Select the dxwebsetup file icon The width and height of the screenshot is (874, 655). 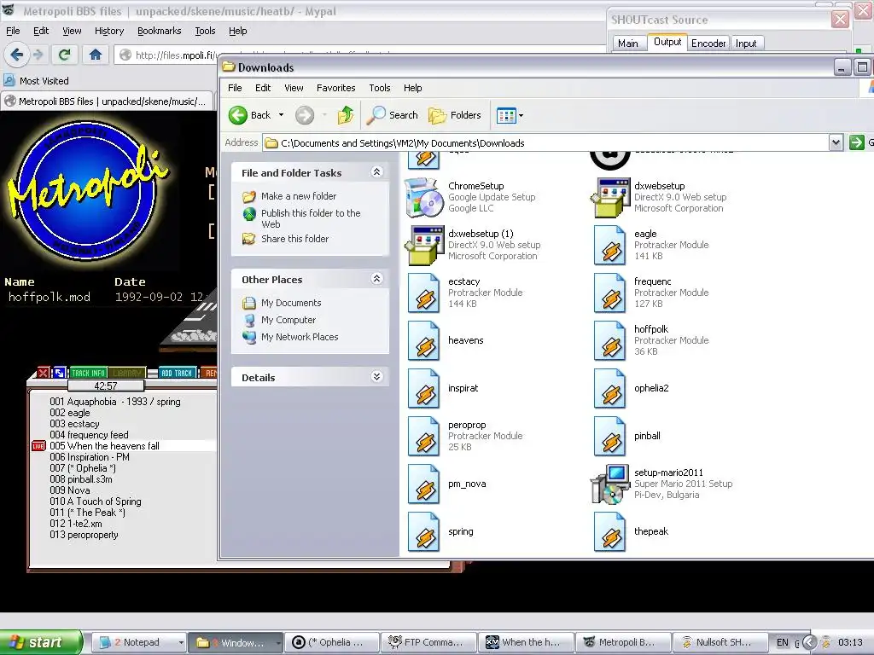(x=609, y=197)
